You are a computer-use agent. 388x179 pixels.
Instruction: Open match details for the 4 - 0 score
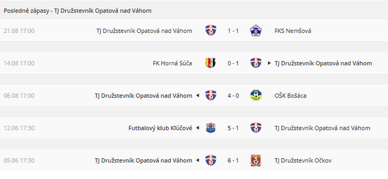tap(233, 96)
